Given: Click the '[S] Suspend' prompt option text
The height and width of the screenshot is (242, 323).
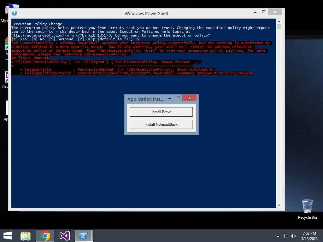Looking at the screenshot, I should [61, 39].
